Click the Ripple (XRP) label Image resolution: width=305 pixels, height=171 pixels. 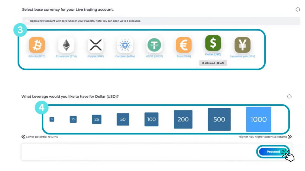[x=96, y=56]
